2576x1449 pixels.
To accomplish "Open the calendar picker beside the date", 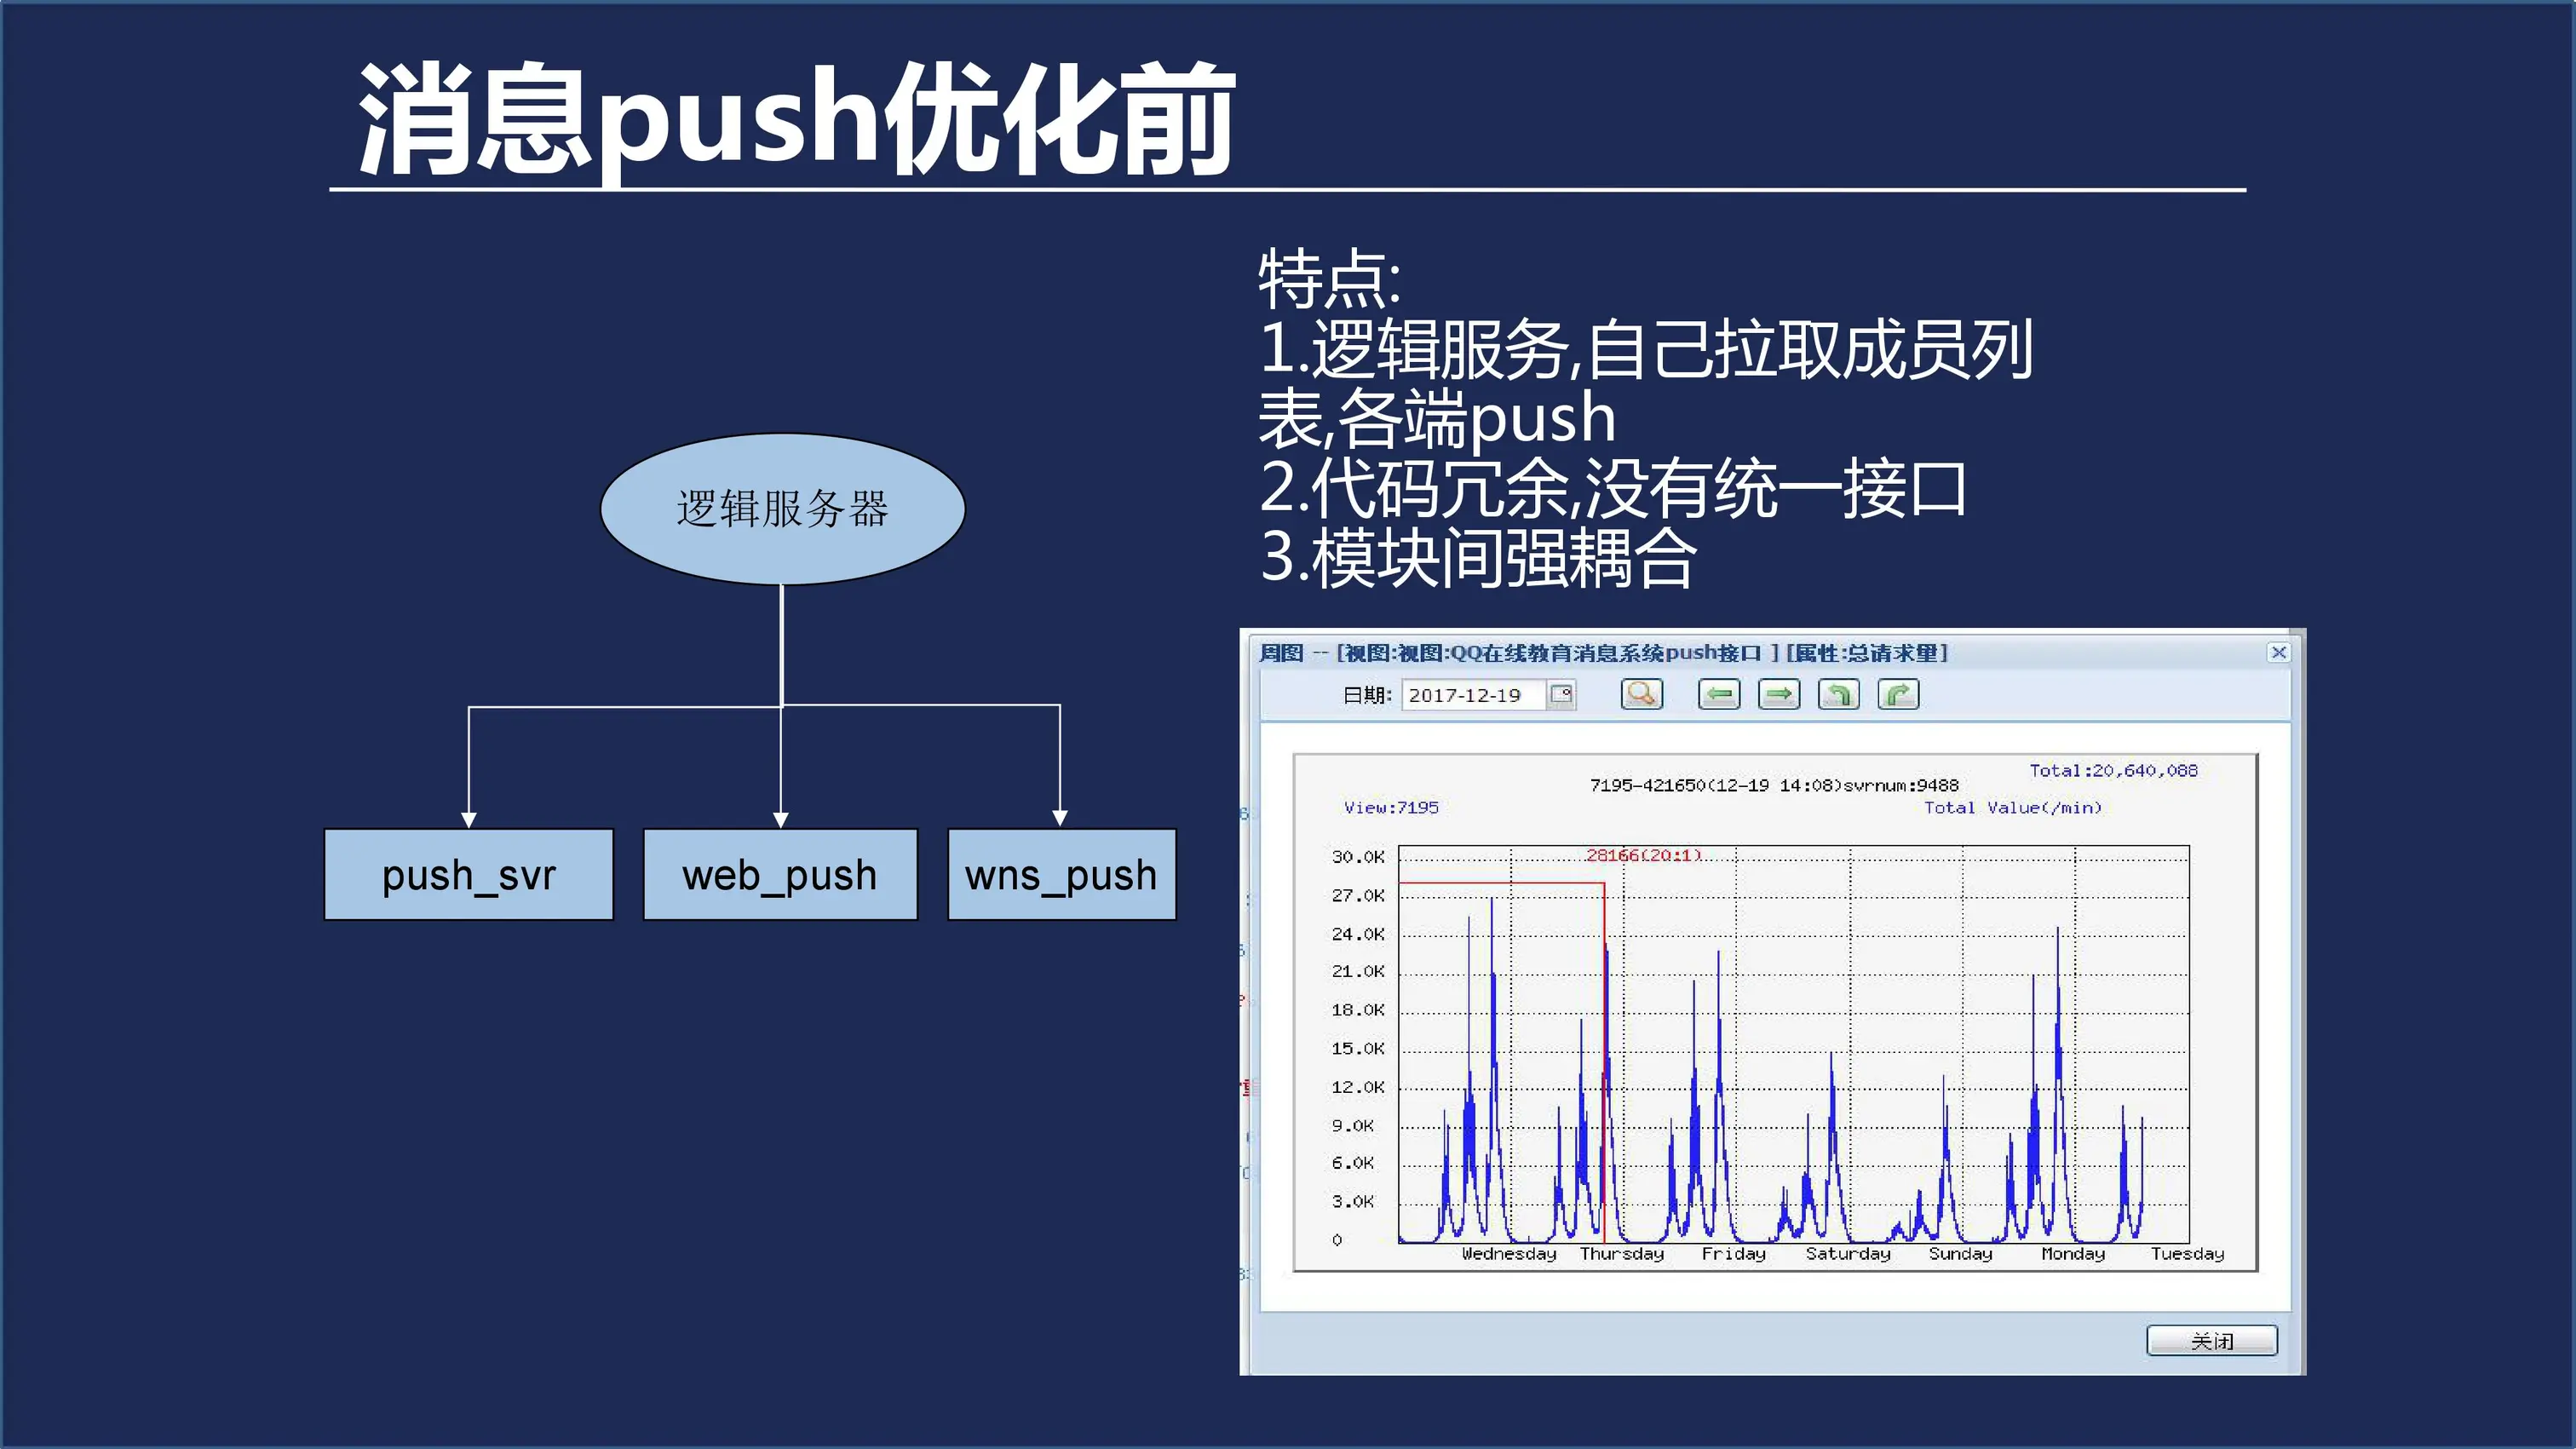I will tap(1561, 694).
